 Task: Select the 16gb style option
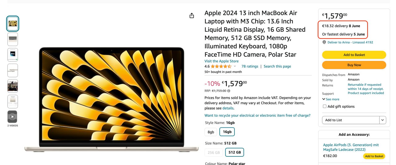click(227, 132)
